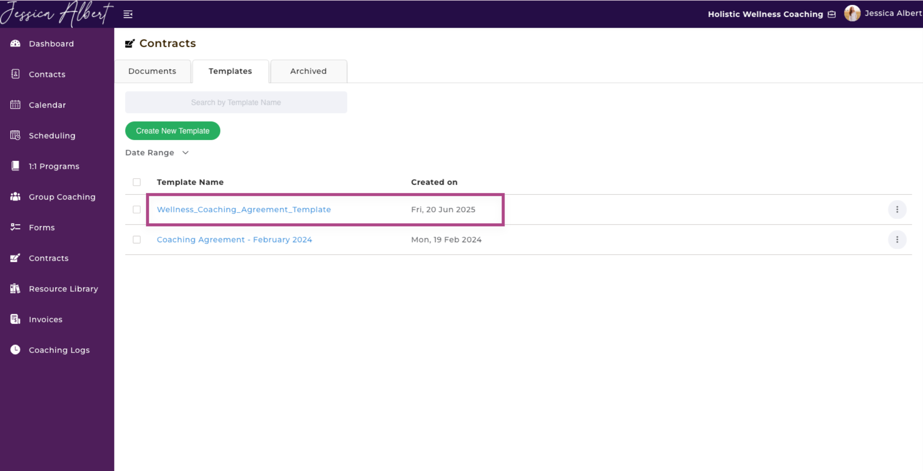Go to Invoices in the sidebar
Image resolution: width=923 pixels, height=471 pixels.
pyautogui.click(x=46, y=320)
